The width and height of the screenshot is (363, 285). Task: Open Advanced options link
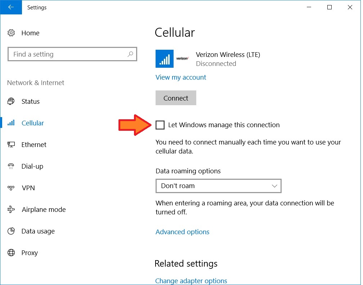click(182, 232)
